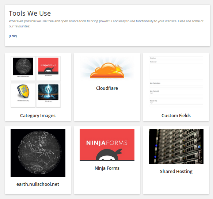The image size is (213, 199).
Task: Click the intro paragraph about open source tools
Action: 106,24
